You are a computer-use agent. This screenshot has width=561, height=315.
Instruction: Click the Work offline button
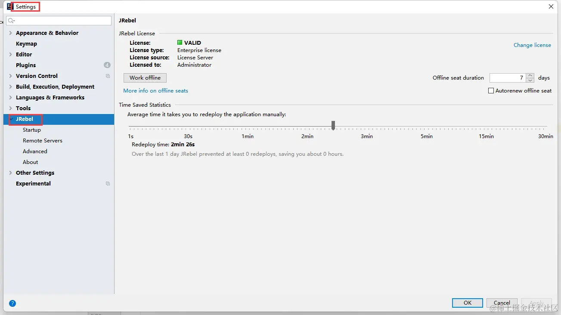click(145, 78)
